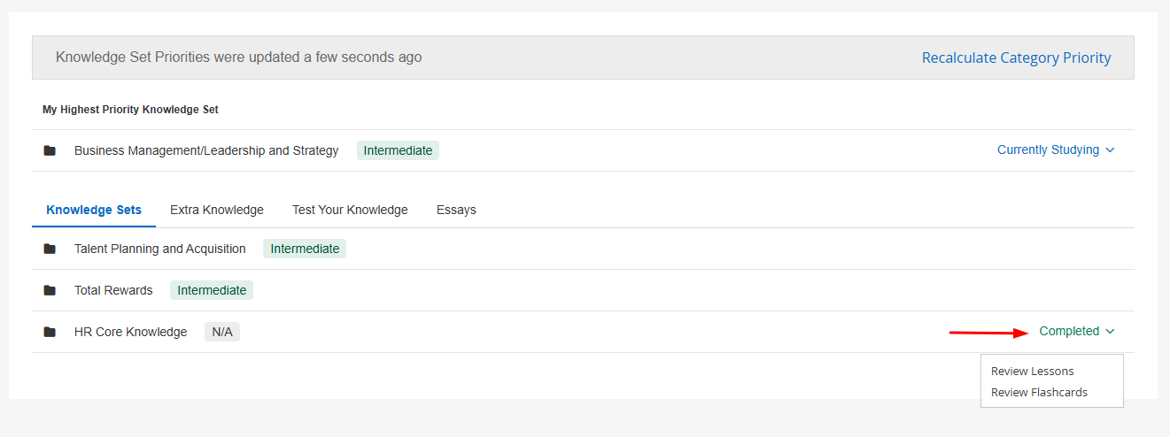Select Review Lessons from the menu

(x=1032, y=372)
